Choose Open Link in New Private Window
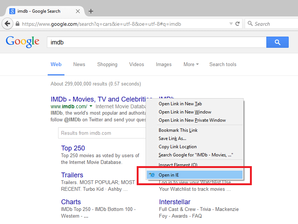The image size is (298, 224). click(195, 120)
